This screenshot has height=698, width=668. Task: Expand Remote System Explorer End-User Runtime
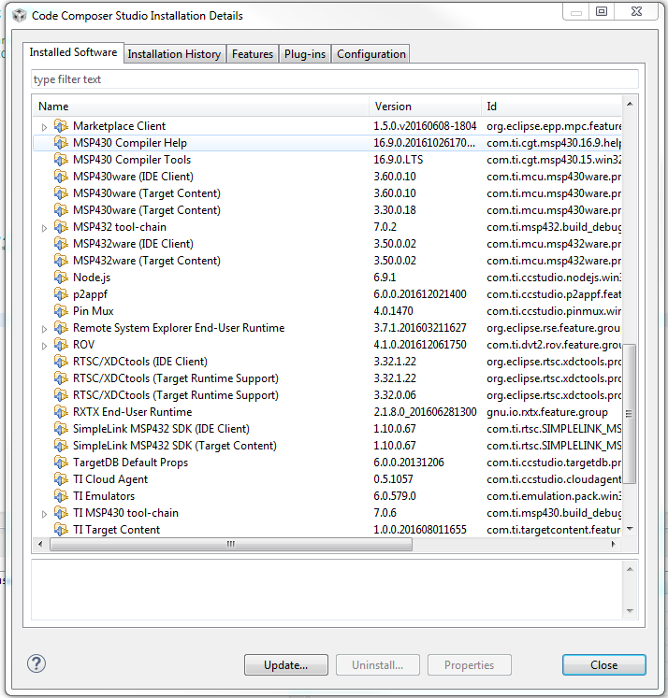point(44,329)
